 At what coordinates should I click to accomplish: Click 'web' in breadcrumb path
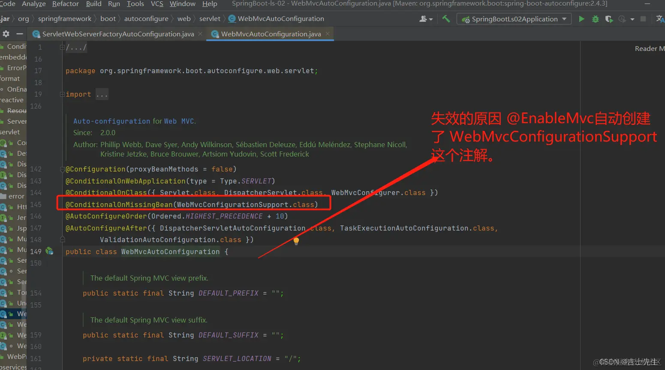(x=184, y=19)
